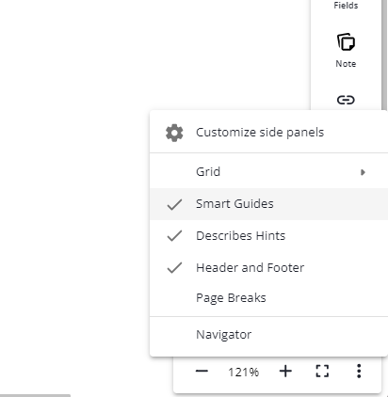Zoom in with the plus icon
Screen dimensions: 388x397
point(285,372)
